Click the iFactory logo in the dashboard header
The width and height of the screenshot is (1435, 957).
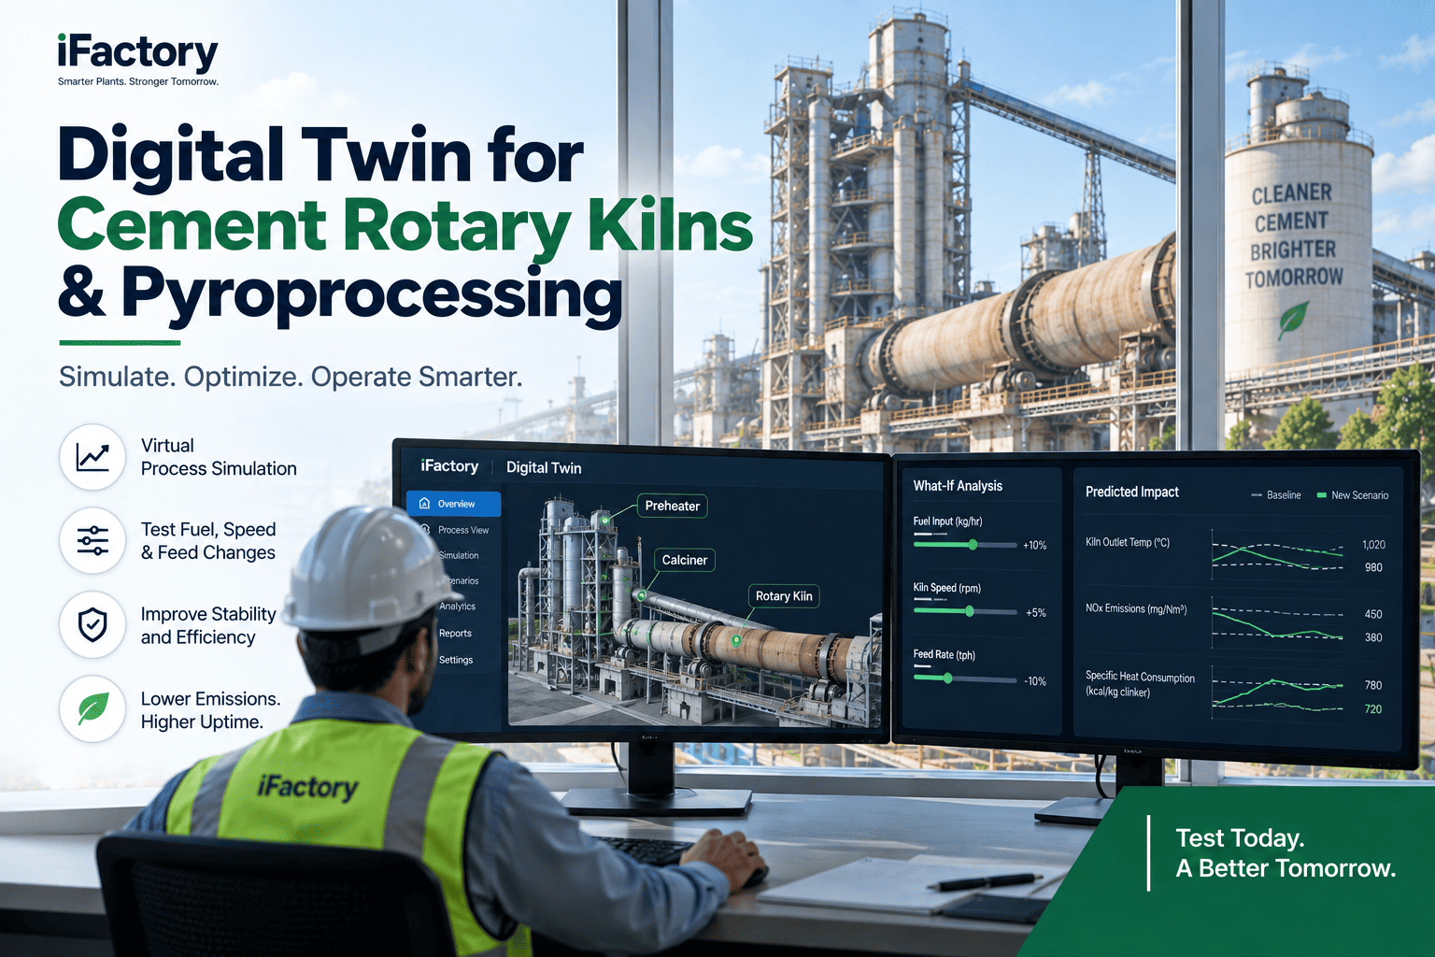point(449,465)
